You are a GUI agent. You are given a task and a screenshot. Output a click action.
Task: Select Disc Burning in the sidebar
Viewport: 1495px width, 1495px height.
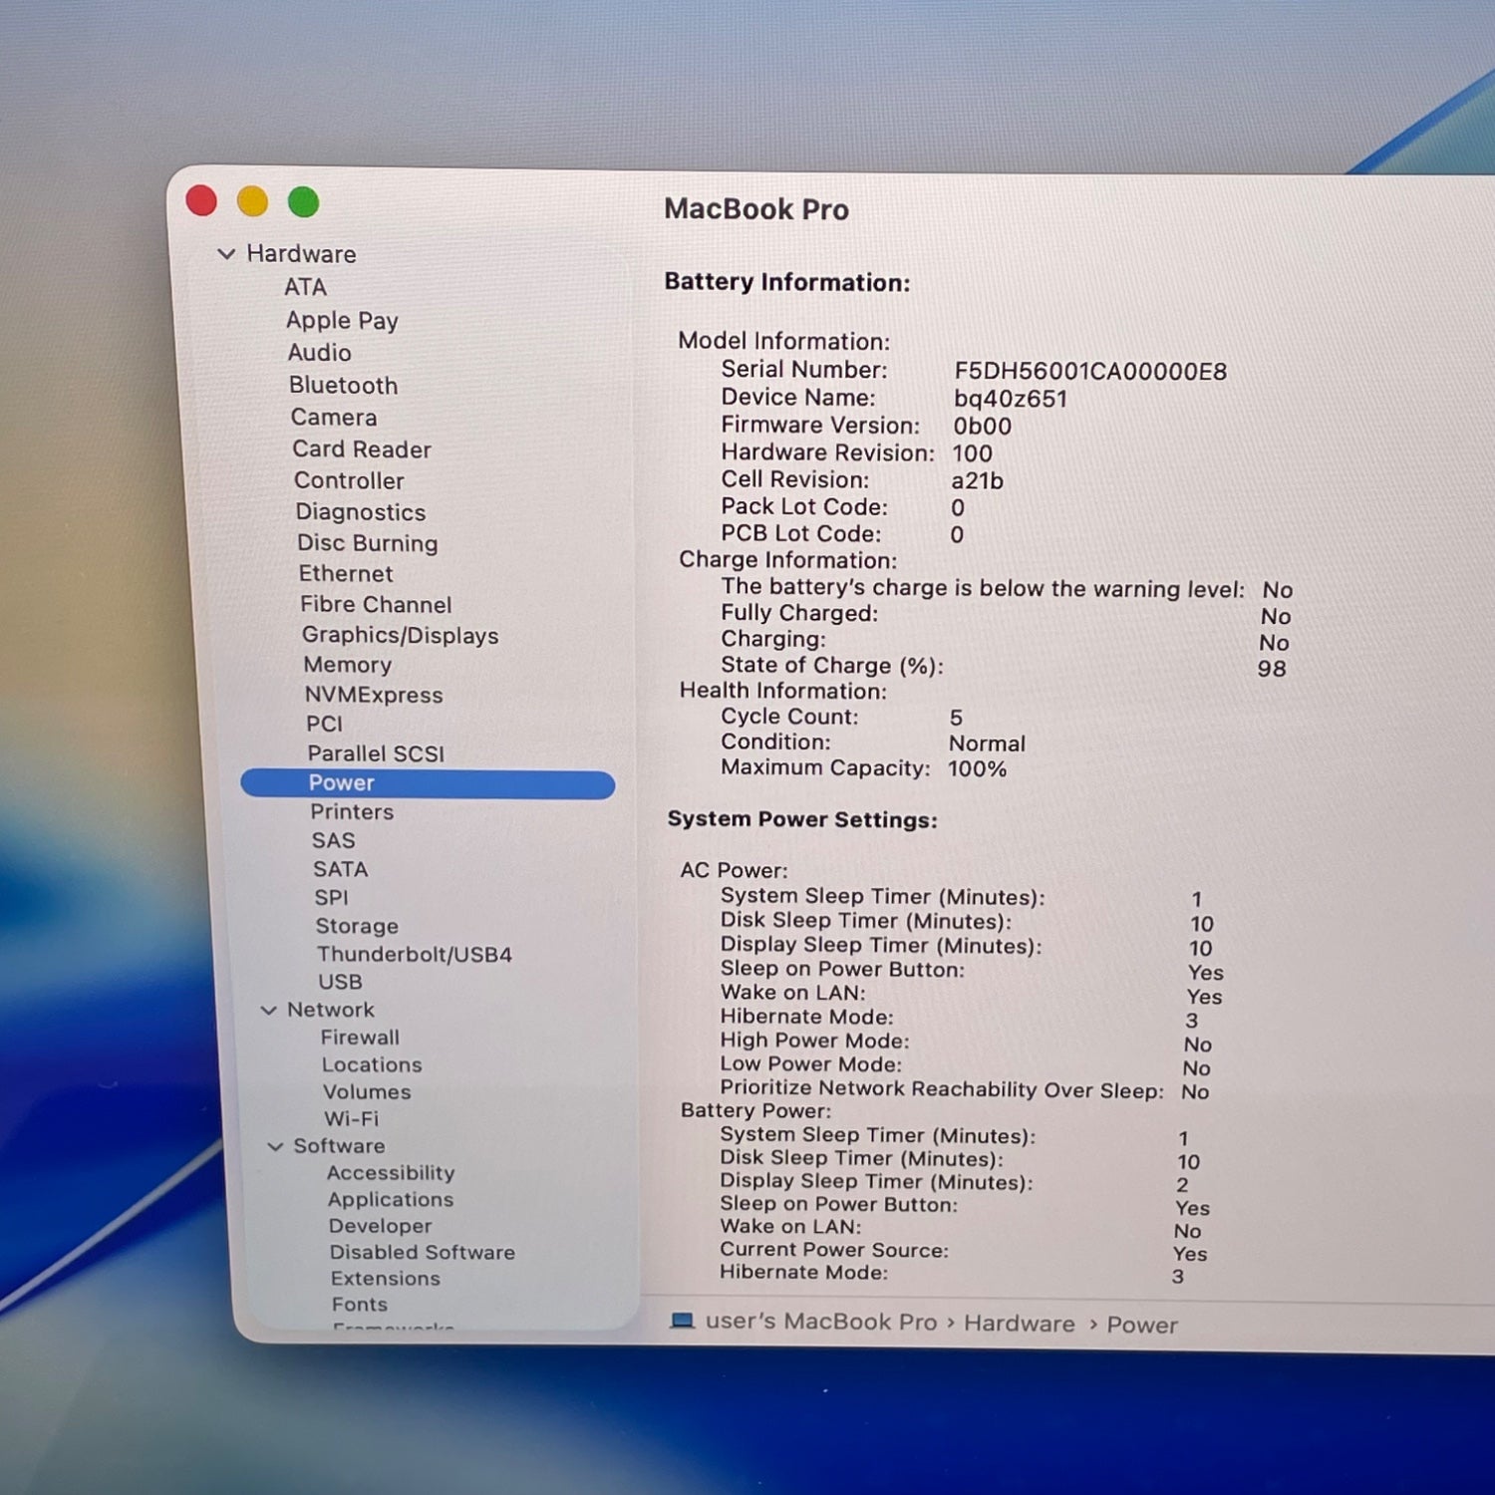[368, 543]
